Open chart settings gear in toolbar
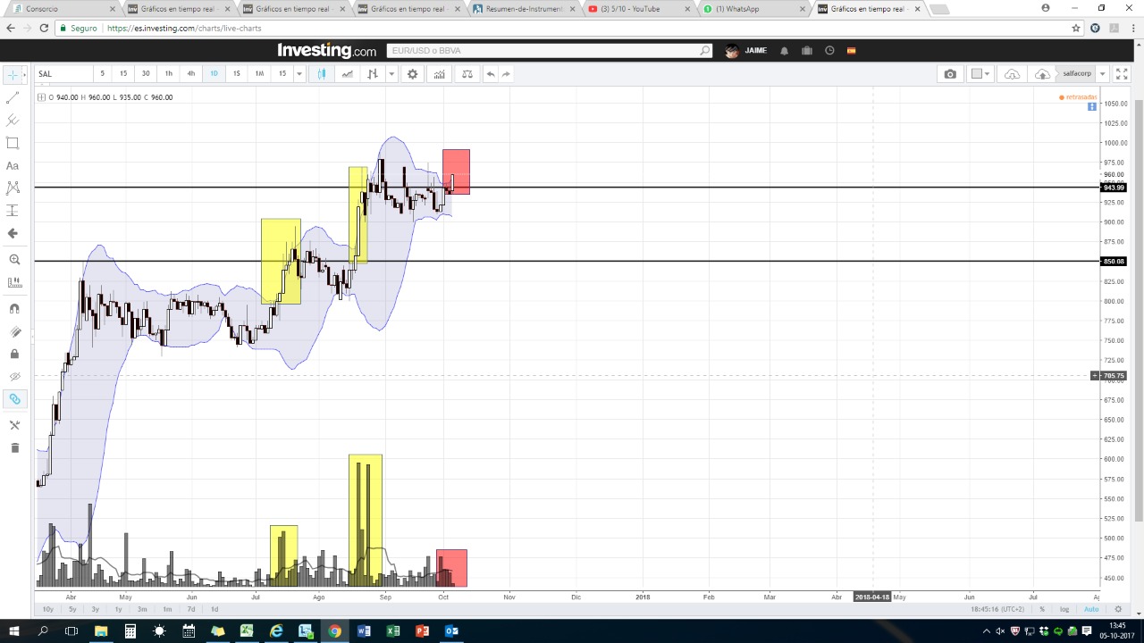Image resolution: width=1144 pixels, height=643 pixels. coord(413,74)
